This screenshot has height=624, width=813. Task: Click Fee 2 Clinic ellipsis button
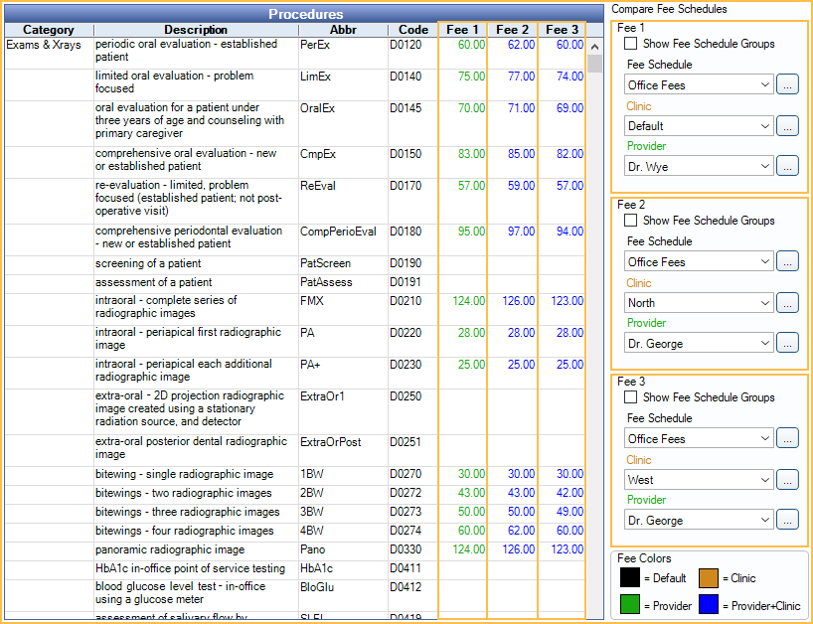(786, 303)
